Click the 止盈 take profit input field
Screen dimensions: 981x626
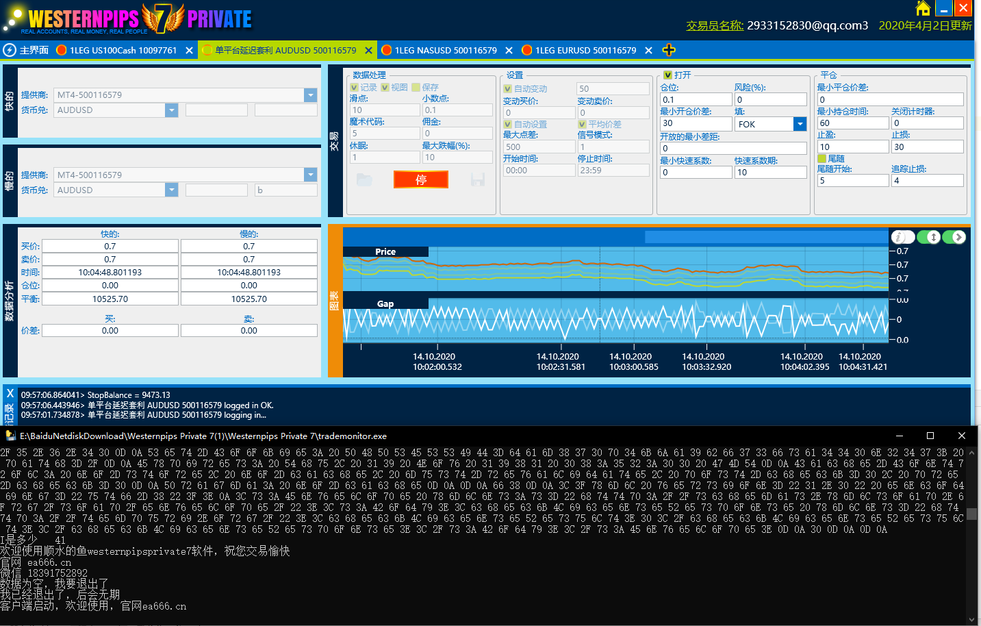coord(852,147)
